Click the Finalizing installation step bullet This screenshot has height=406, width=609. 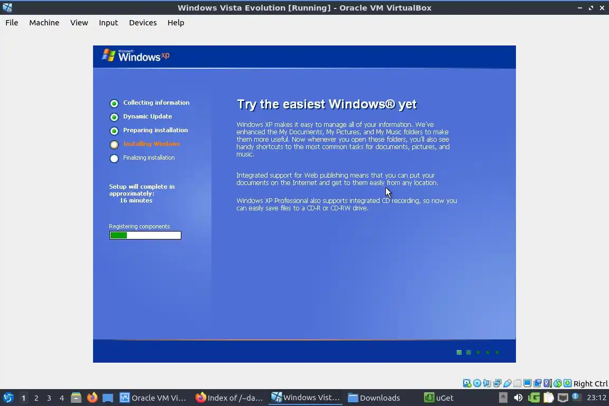[x=114, y=158]
